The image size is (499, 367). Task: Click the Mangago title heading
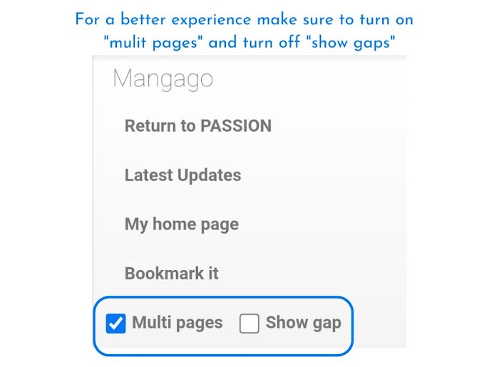163,78
